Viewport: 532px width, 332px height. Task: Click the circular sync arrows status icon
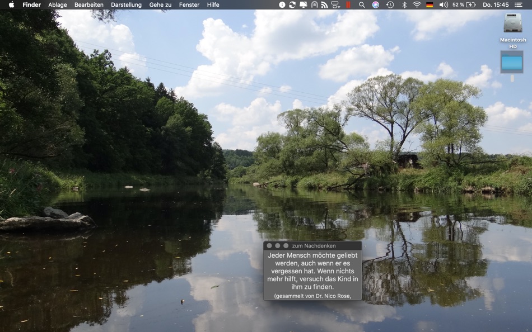click(292, 4)
